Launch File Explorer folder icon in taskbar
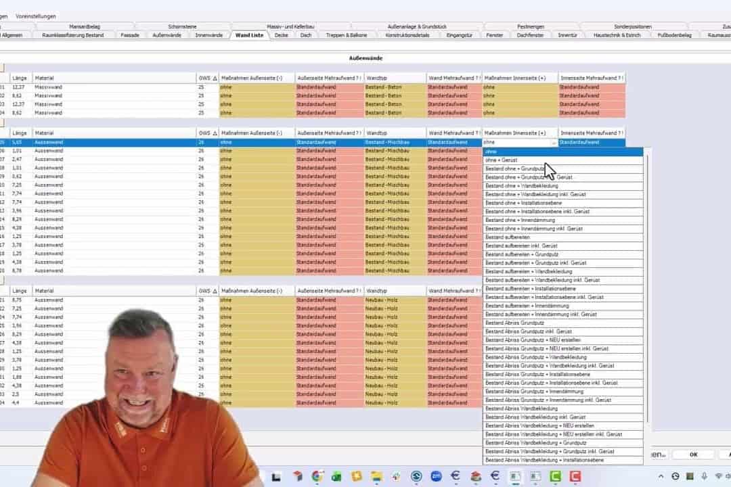Viewport: 731px width, 487px height. coord(376,476)
